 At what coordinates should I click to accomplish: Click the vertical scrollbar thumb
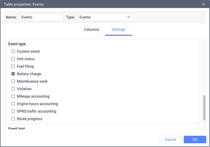pos(204,107)
